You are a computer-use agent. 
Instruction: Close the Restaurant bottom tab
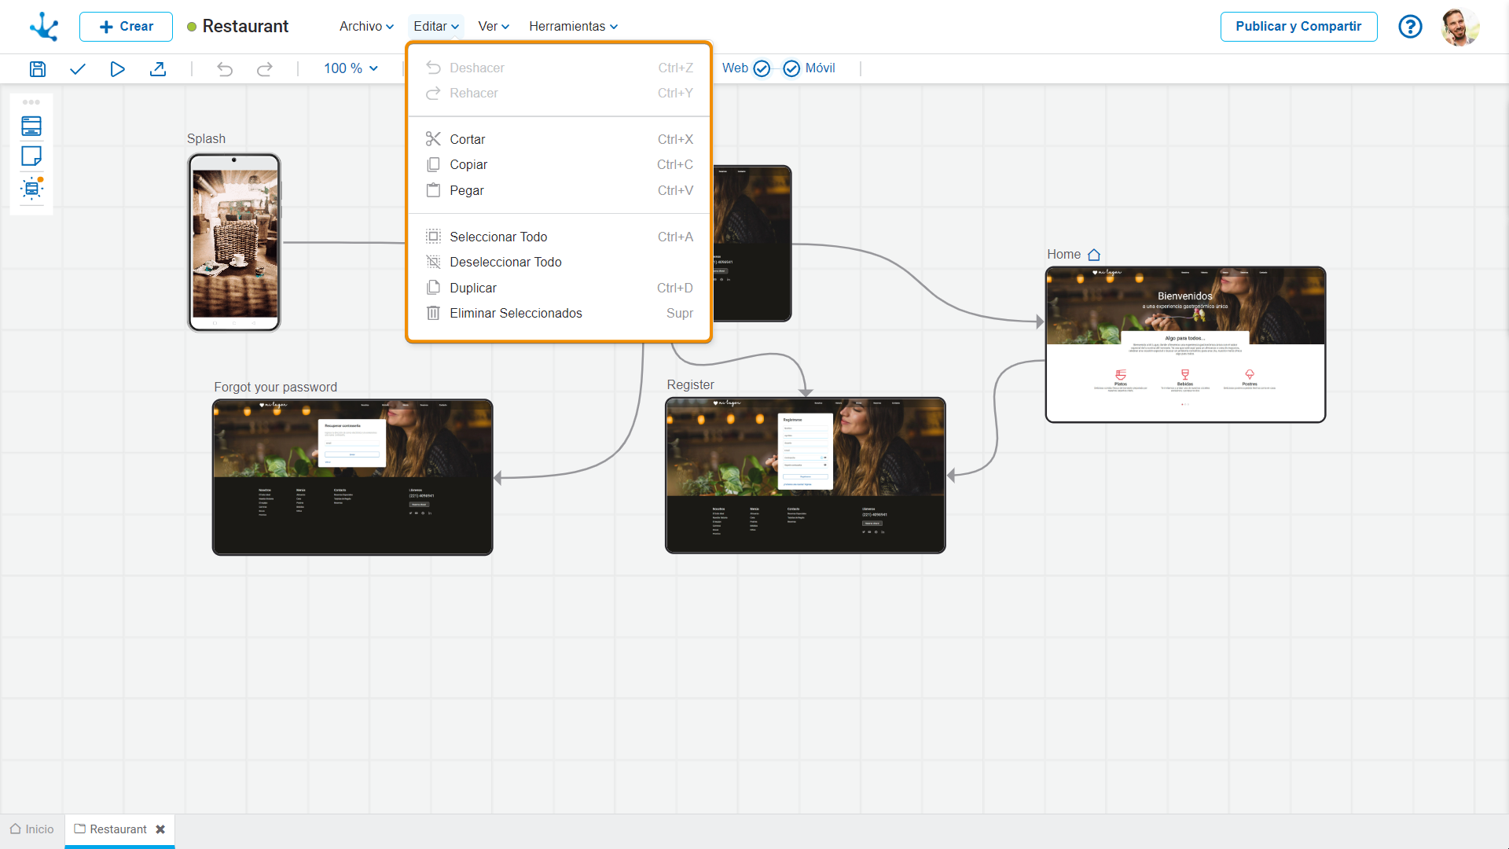pos(160,829)
